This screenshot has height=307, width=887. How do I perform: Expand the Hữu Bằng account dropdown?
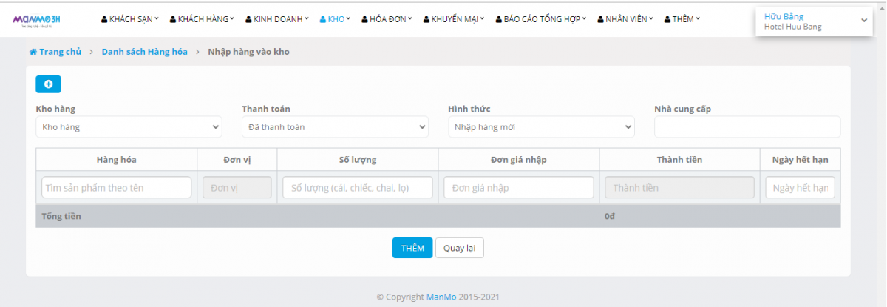point(812,21)
